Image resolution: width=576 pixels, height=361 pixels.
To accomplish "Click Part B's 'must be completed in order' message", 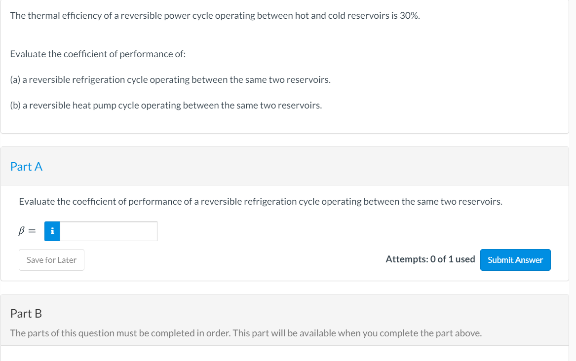I will (x=246, y=333).
